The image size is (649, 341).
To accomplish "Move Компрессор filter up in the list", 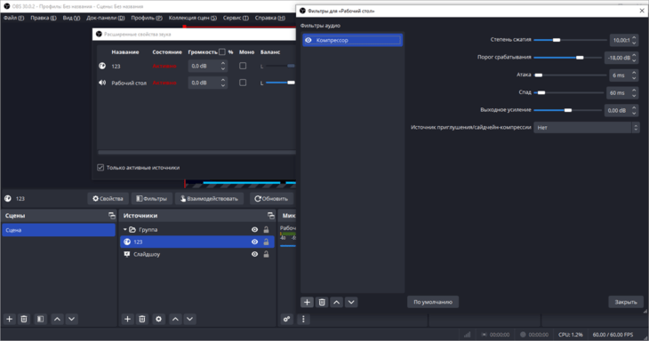I will (337, 302).
